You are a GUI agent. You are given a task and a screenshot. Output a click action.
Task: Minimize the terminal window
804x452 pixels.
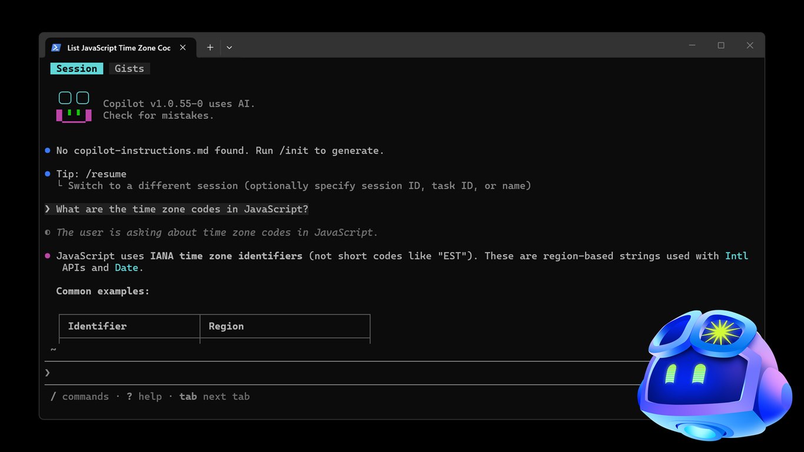coord(692,45)
